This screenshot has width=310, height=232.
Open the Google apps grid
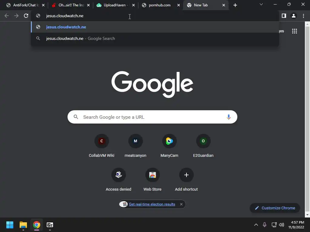pos(295,31)
